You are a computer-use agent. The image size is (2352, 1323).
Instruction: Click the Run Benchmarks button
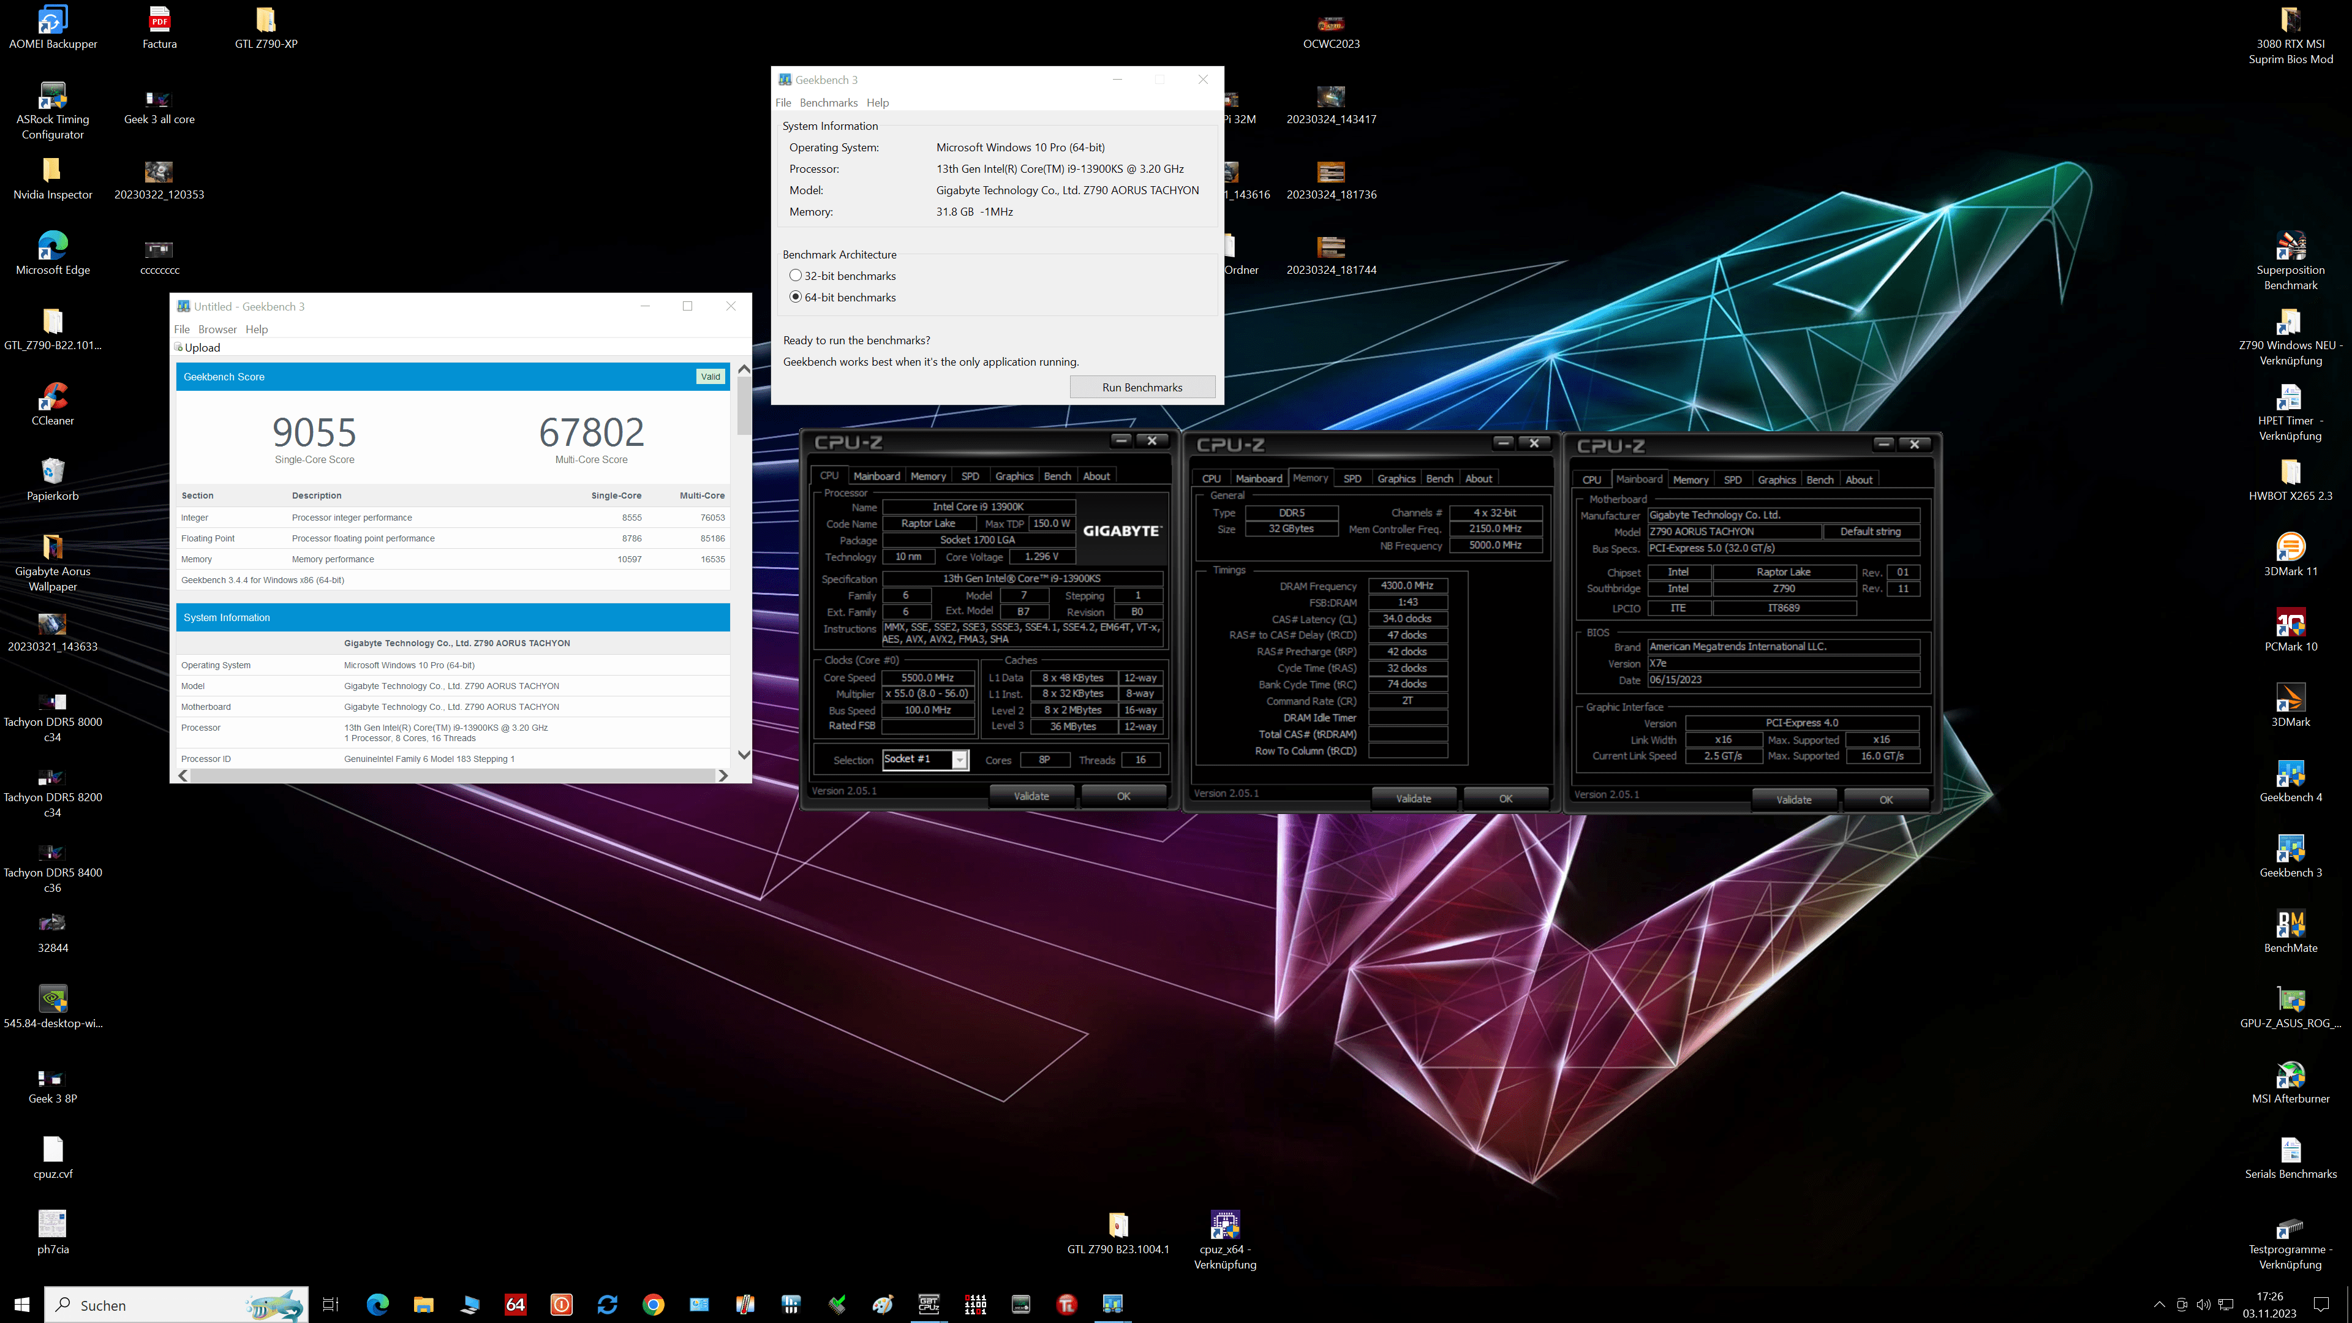point(1142,387)
